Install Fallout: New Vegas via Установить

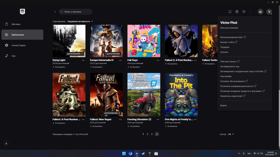coord(96,126)
